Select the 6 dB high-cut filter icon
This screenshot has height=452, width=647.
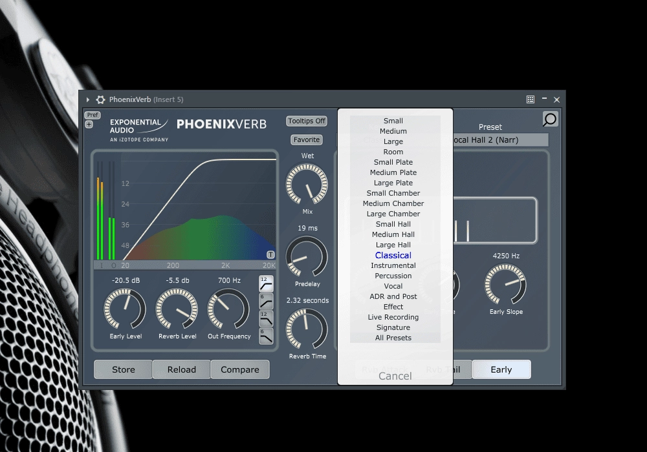[266, 336]
